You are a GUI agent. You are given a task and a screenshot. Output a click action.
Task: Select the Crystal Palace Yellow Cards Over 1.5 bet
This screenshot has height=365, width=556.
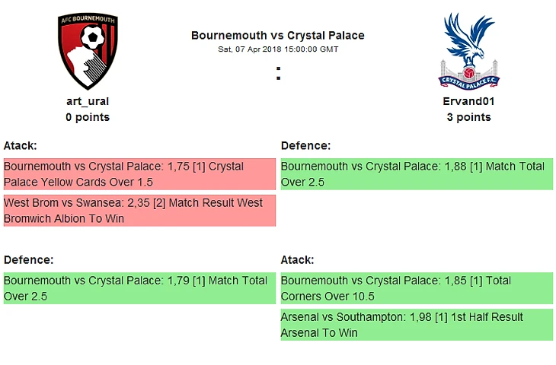click(139, 174)
